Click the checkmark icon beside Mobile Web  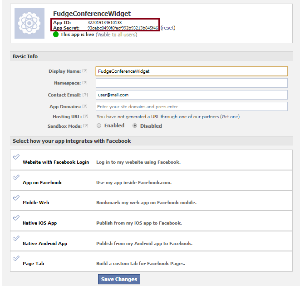point(16,198)
